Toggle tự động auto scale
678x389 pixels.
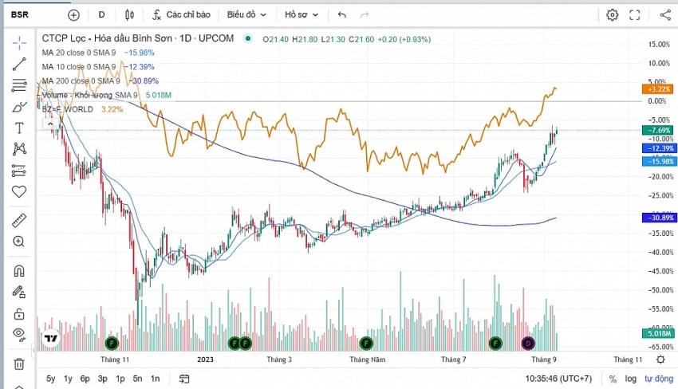tap(659, 379)
